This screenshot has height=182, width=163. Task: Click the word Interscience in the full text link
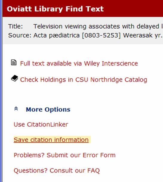120,63
